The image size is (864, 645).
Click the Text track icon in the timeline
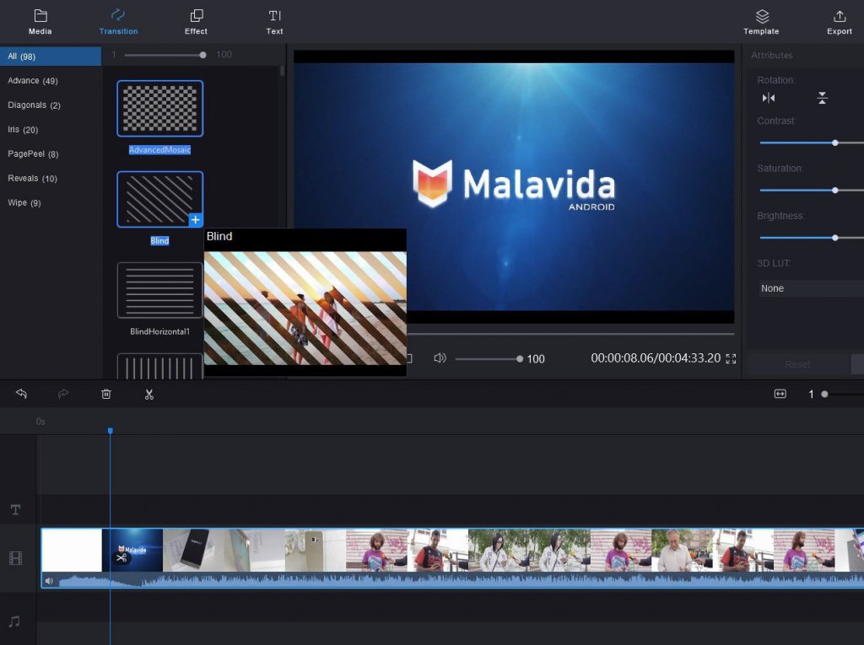15,509
